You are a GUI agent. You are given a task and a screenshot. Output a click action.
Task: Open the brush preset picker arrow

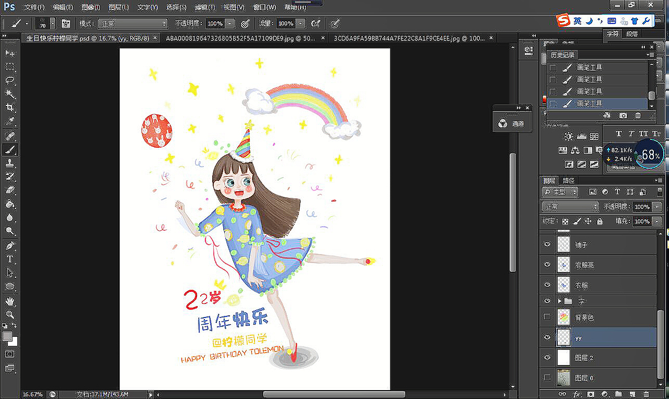(x=53, y=24)
